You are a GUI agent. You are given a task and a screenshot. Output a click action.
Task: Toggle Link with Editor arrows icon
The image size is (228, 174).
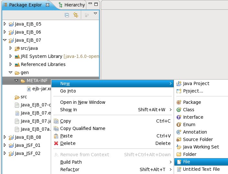point(76,15)
